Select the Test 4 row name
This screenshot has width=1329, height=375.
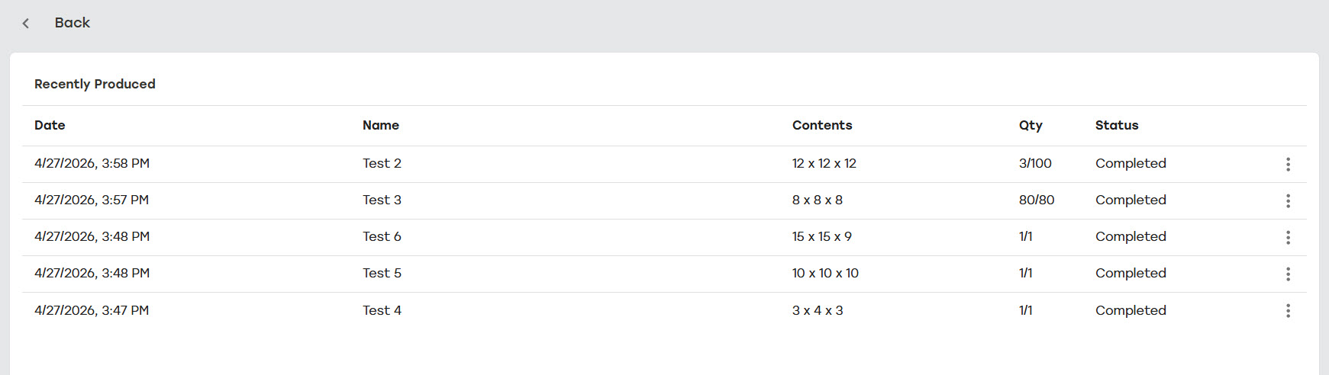point(382,310)
